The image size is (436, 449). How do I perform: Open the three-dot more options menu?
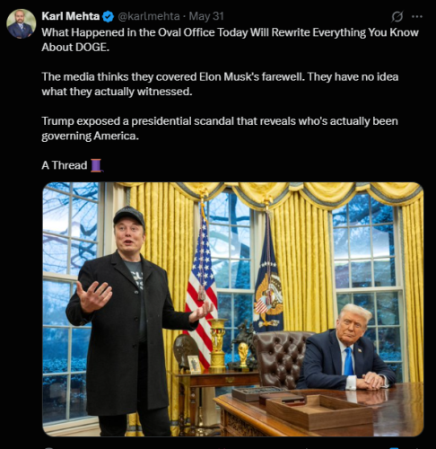[417, 16]
